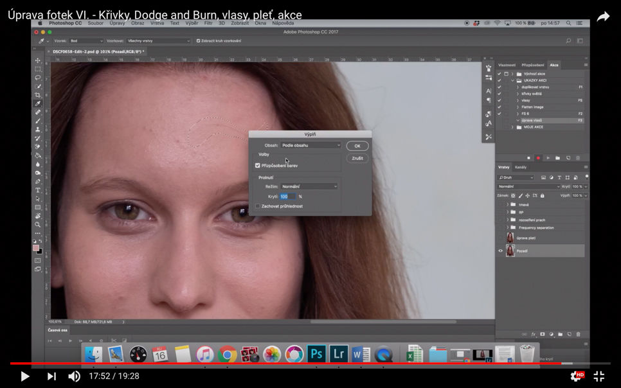Select the Rectangular Marquee tool
This screenshot has width=621, height=388.
38,69
